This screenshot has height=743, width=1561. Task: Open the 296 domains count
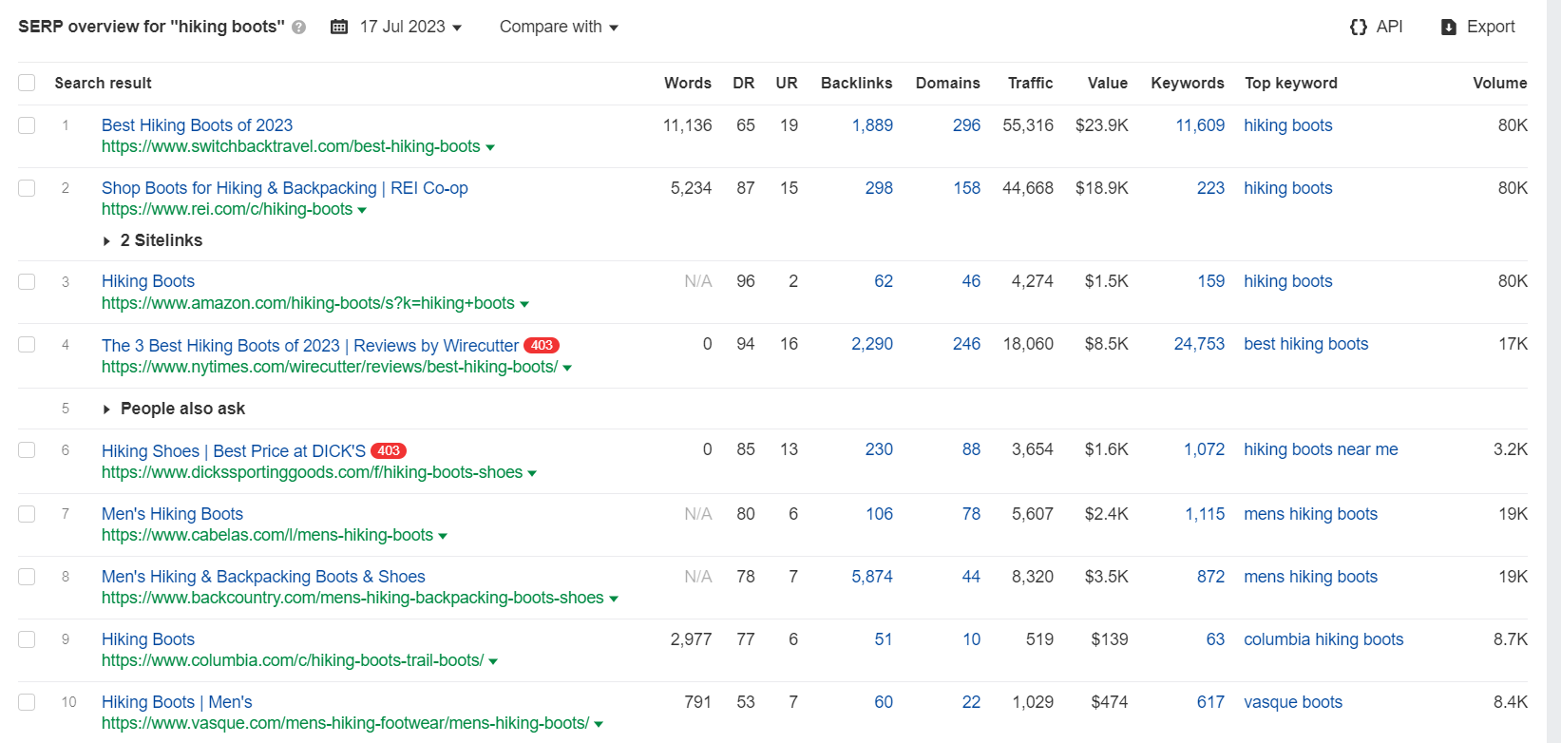[966, 125]
